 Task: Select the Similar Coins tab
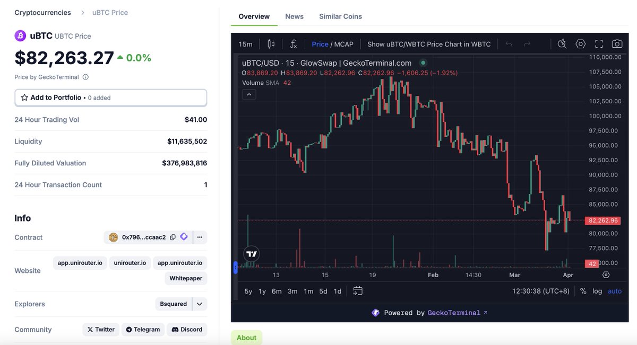340,16
